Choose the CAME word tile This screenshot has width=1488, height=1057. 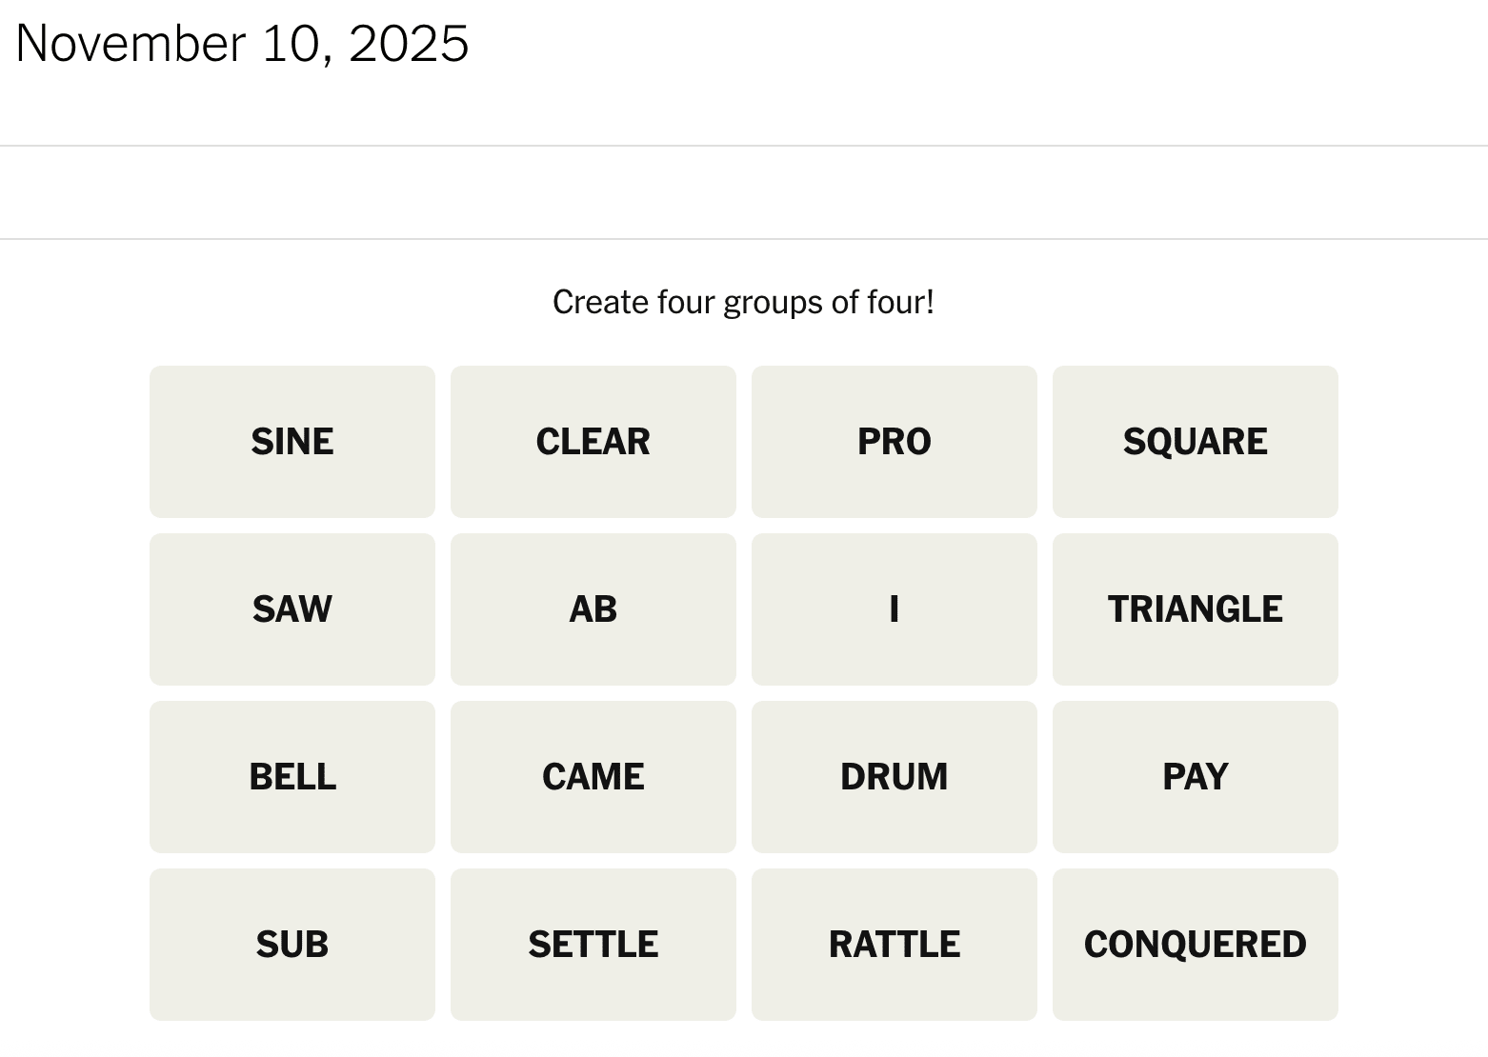pyautogui.click(x=593, y=777)
